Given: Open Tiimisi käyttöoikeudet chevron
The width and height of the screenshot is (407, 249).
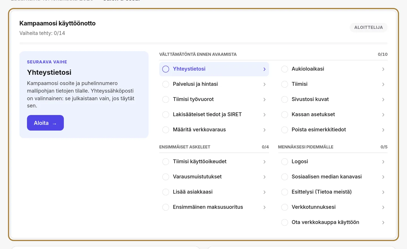Looking at the screenshot, I should 265,162.
